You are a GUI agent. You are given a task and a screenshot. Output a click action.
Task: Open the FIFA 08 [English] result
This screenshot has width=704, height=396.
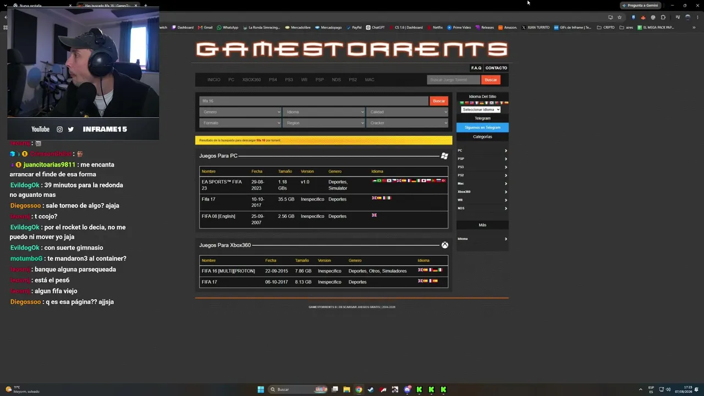point(218,216)
